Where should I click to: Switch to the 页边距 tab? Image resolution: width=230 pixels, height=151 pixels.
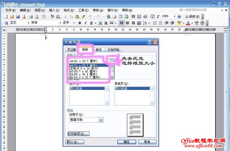[x=72, y=50]
